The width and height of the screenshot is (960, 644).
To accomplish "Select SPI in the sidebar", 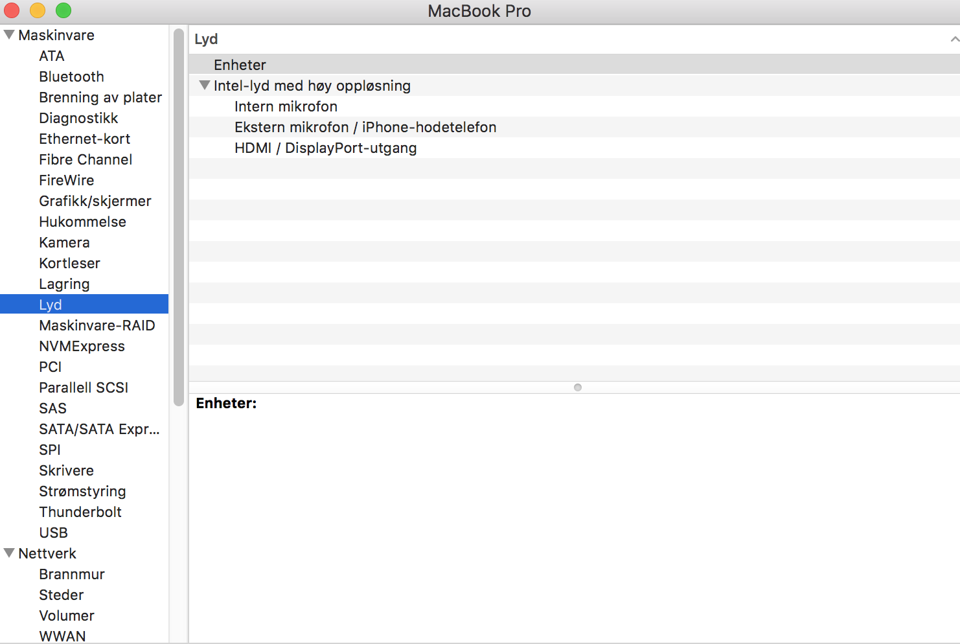I will tap(49, 450).
